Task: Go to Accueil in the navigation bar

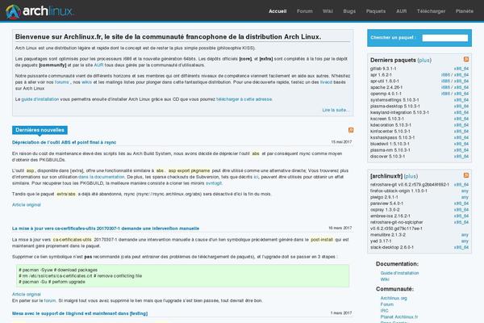Action: (x=277, y=11)
